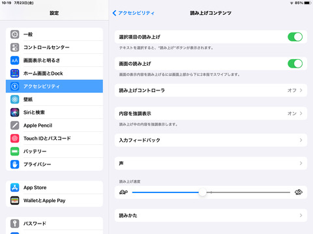Viewport: 313px width, 234px height.
Task: Select コントロールセンター in sidebar
Action: tap(54, 47)
